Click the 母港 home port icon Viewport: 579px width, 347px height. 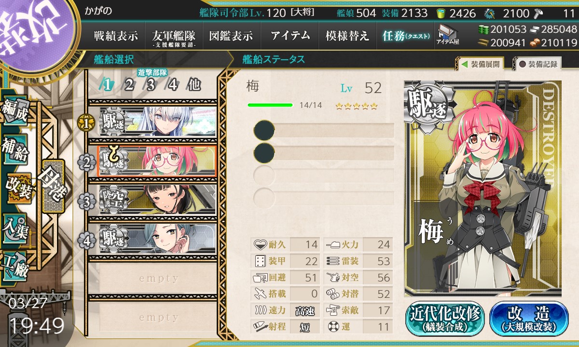coord(53,187)
